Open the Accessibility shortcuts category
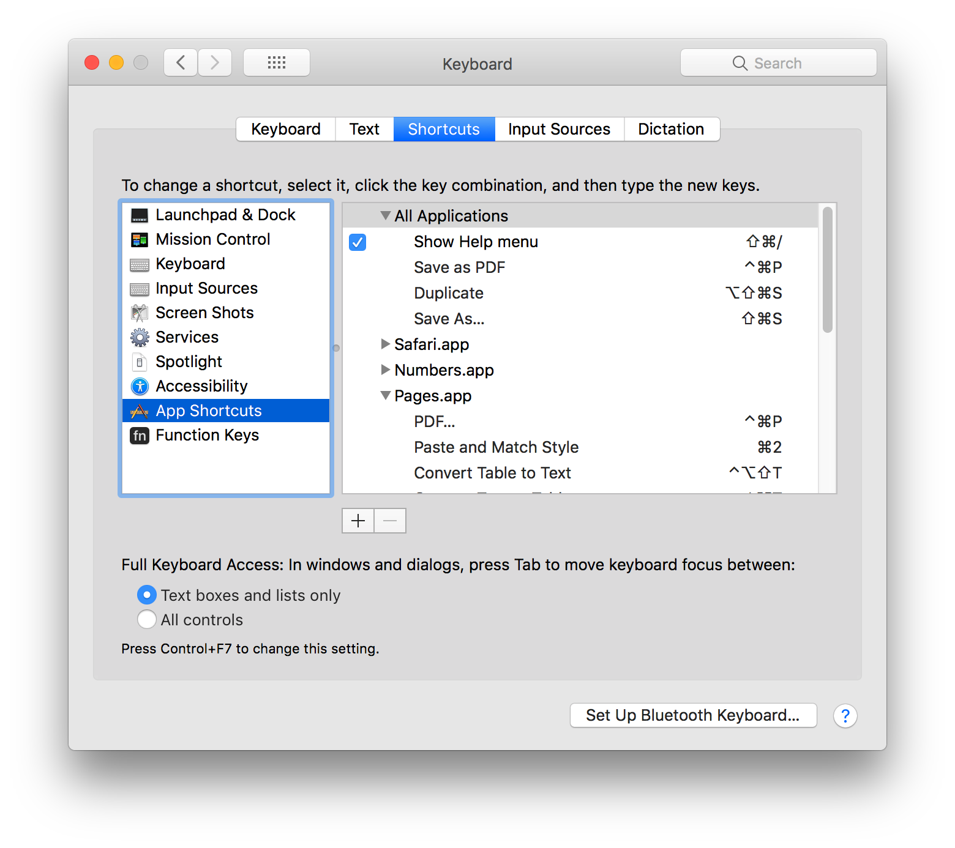Image resolution: width=955 pixels, height=848 pixels. pos(201,386)
